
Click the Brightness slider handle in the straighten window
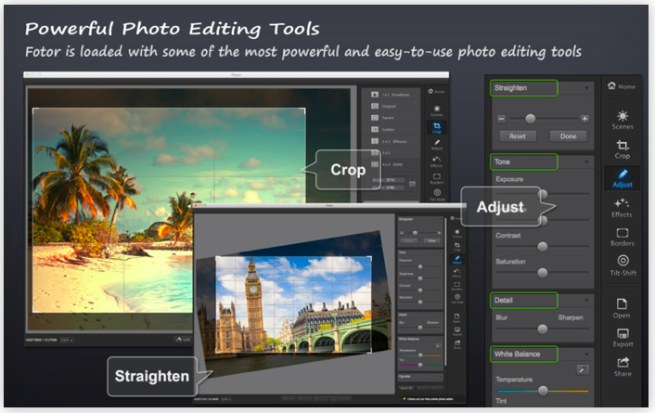coord(420,278)
